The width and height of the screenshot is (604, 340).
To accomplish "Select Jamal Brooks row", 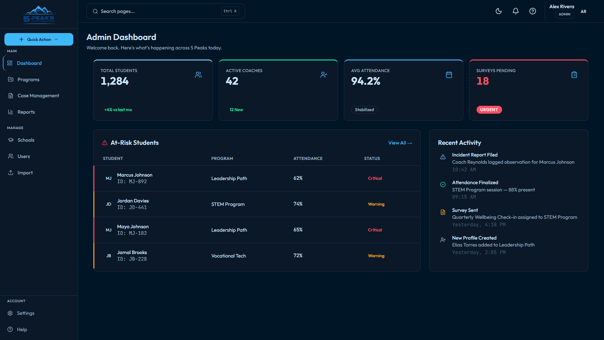I will (x=257, y=256).
